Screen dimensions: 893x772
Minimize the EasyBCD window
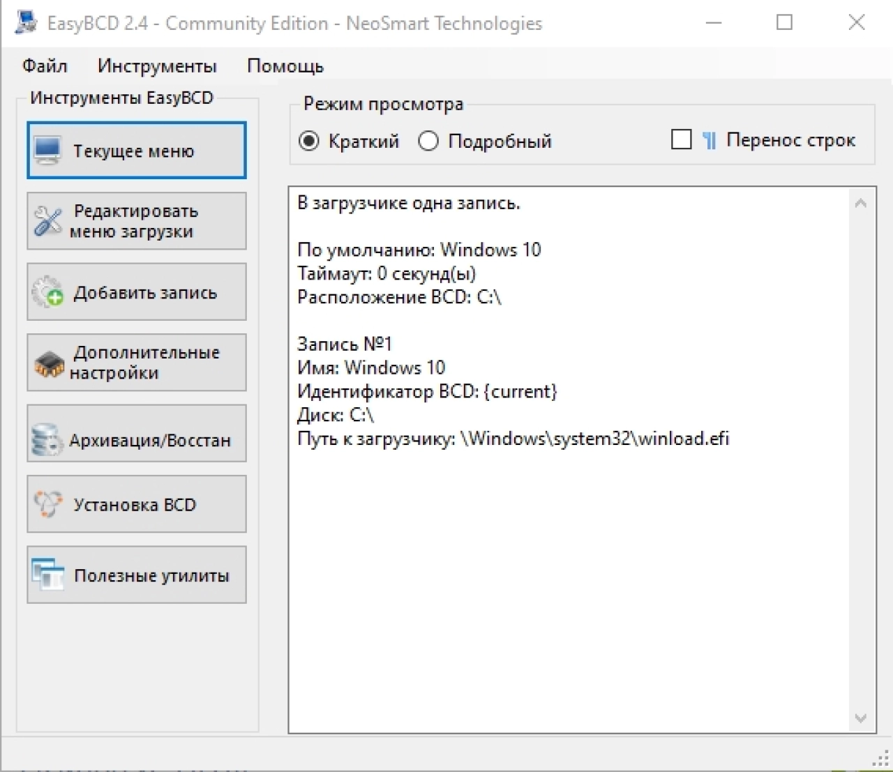714,23
